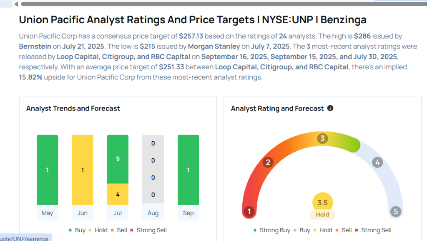Click gauge marker number 5

(x=396, y=211)
